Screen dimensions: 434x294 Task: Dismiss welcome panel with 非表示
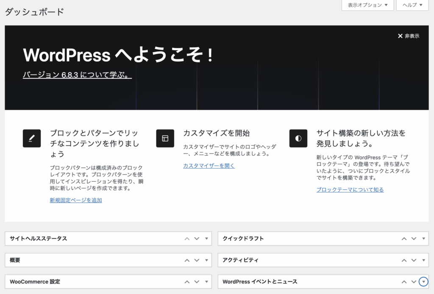click(x=409, y=36)
